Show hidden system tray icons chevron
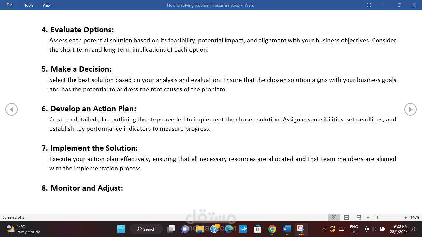This screenshot has height=237, width=422. tap(324, 229)
